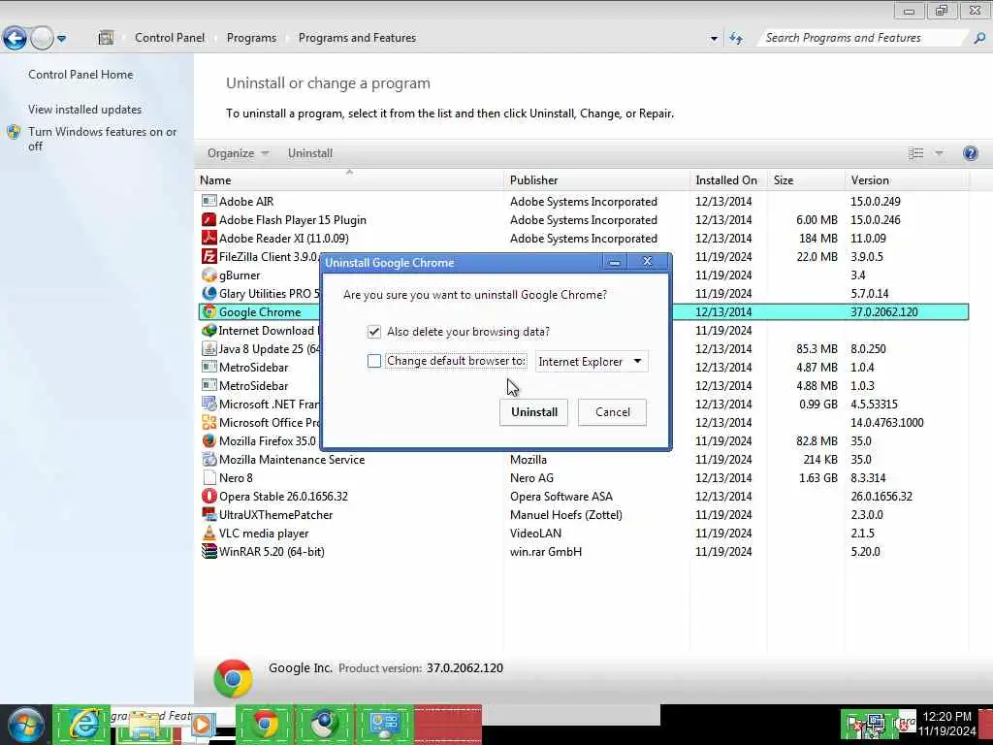Open Chrome from the taskbar
Image resolution: width=993 pixels, height=745 pixels.
pyautogui.click(x=266, y=724)
